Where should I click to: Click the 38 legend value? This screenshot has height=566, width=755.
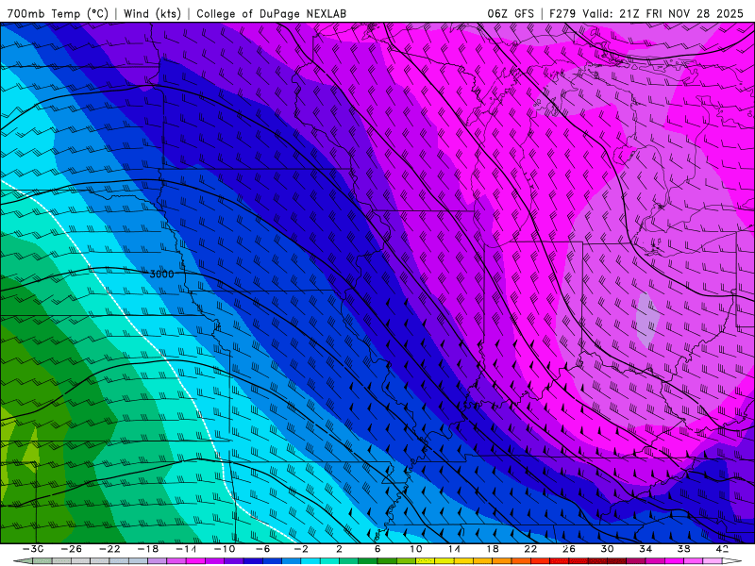coord(683,549)
